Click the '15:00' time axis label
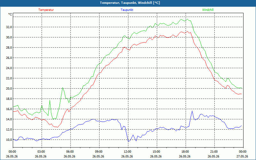This screenshot has height=160, width=256. coord(156,152)
